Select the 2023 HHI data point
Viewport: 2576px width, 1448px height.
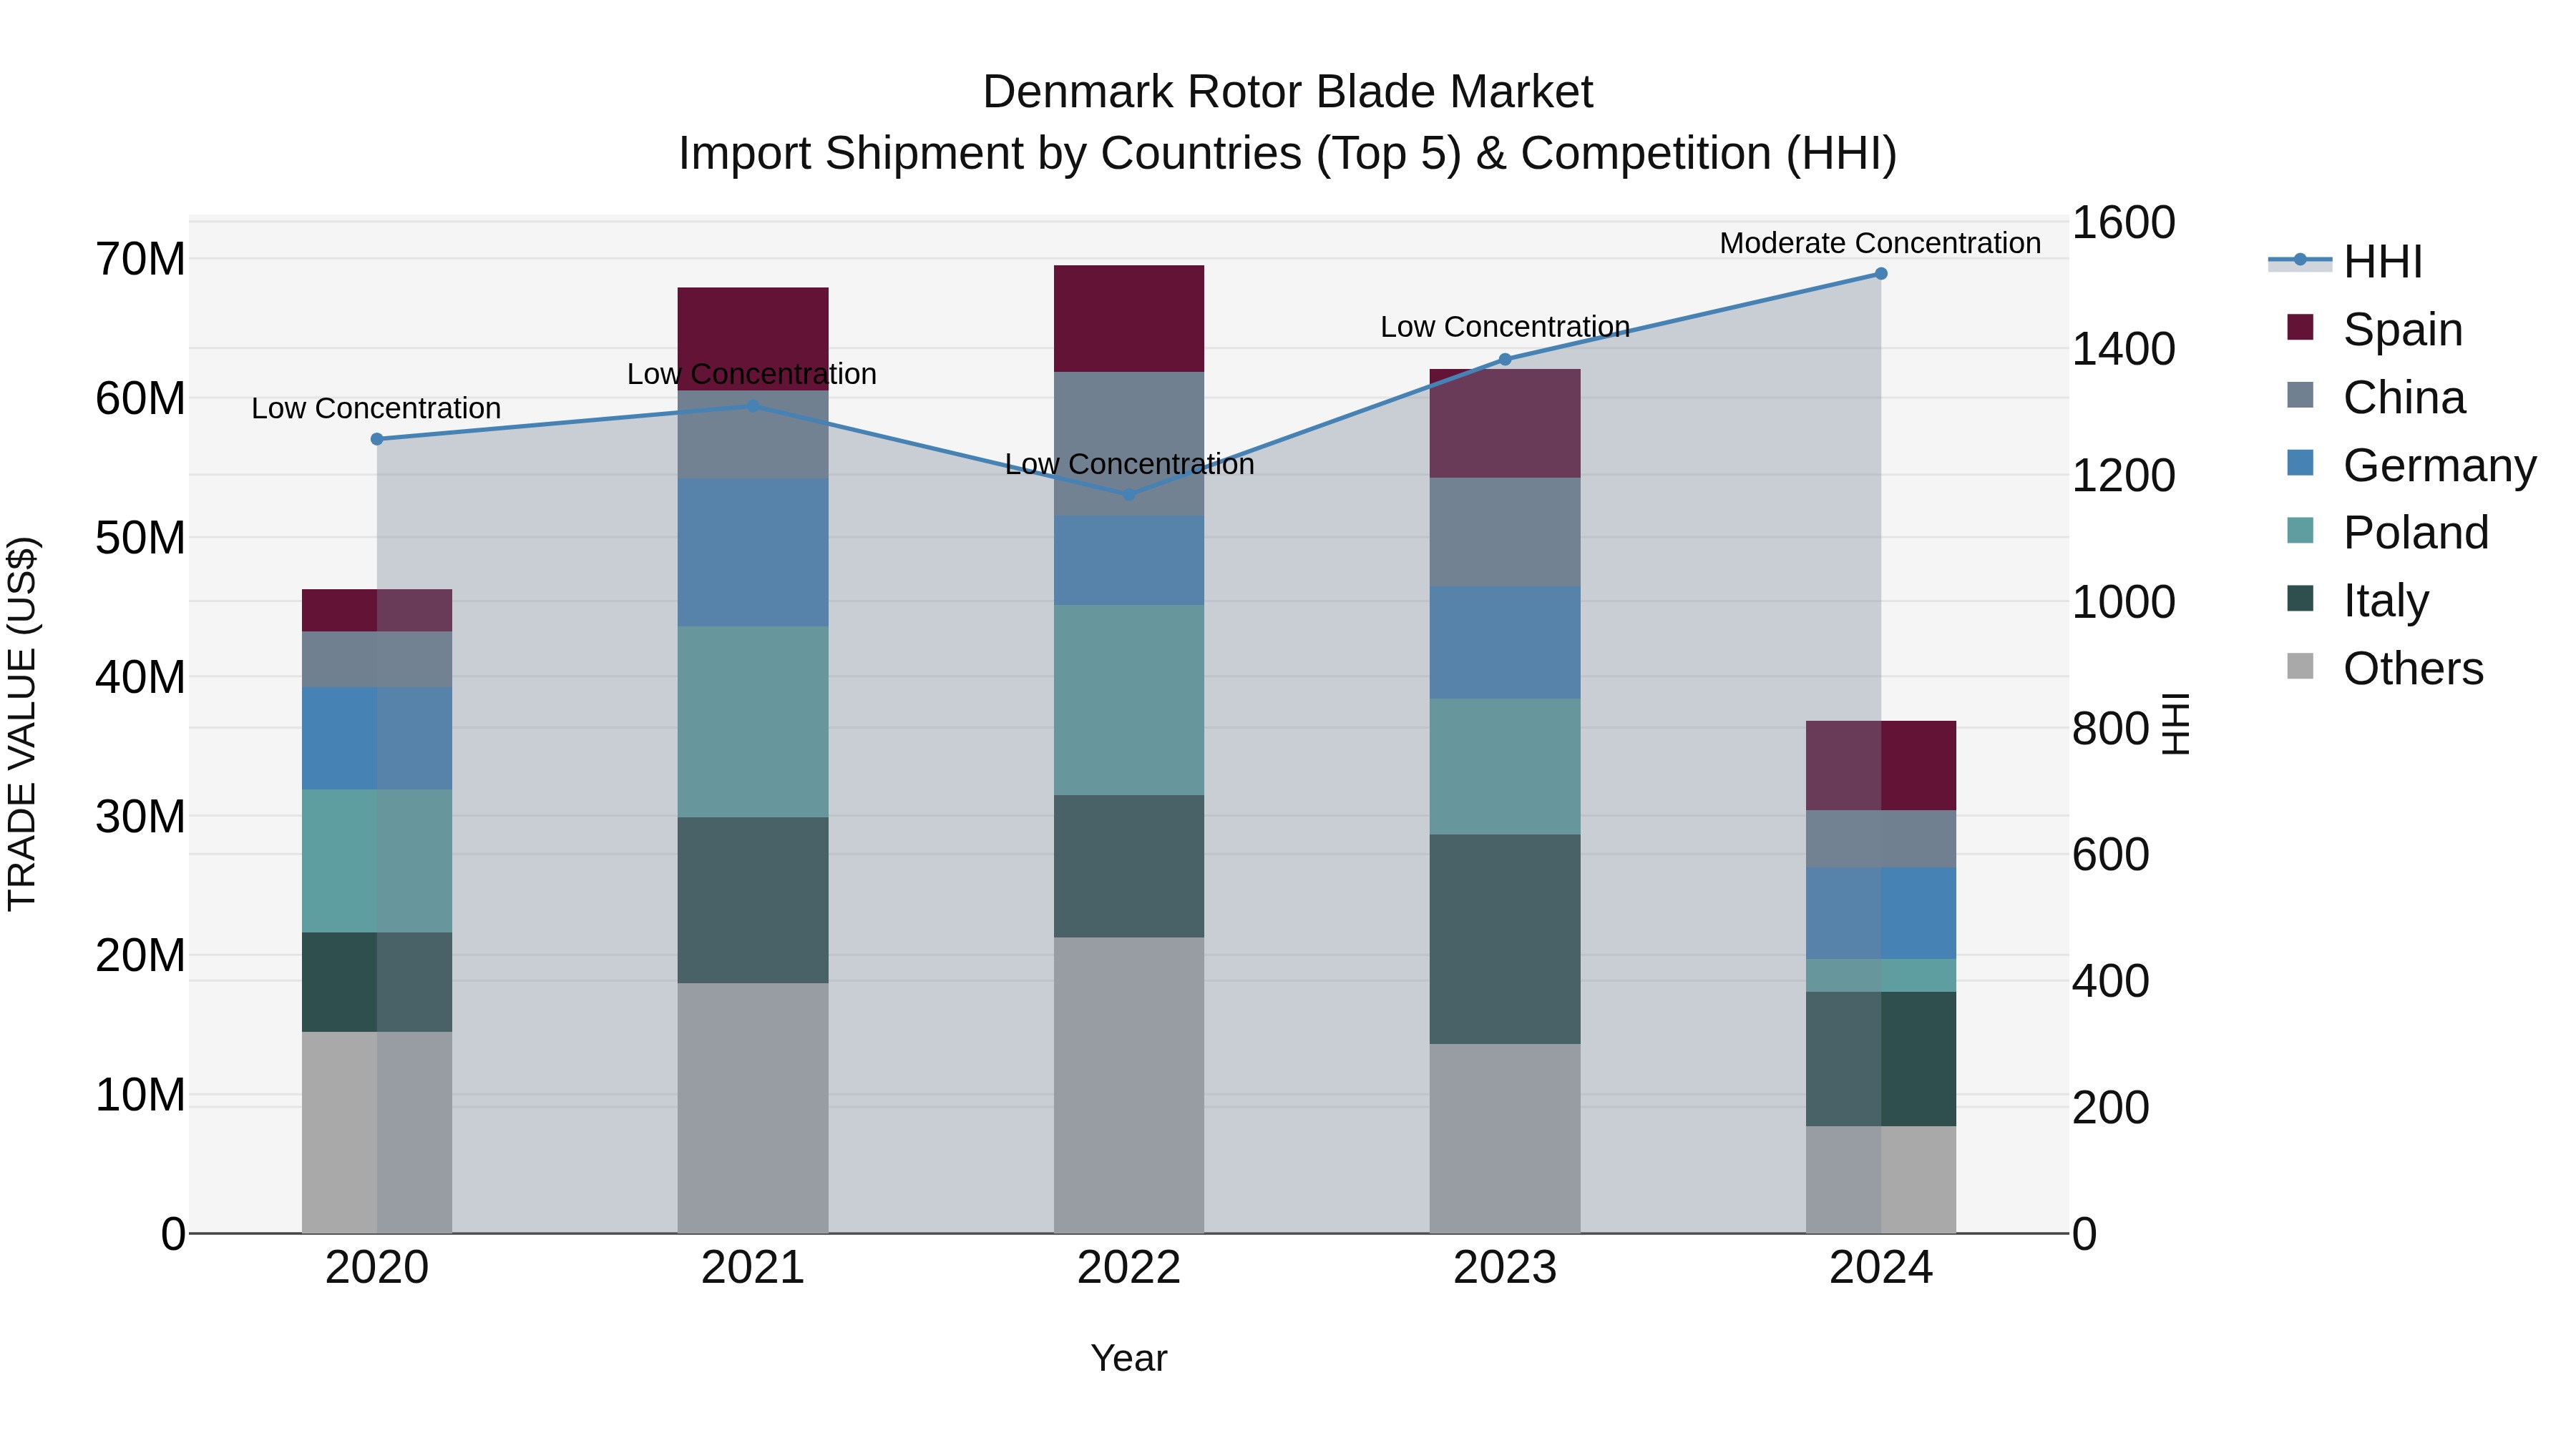click(x=1505, y=359)
